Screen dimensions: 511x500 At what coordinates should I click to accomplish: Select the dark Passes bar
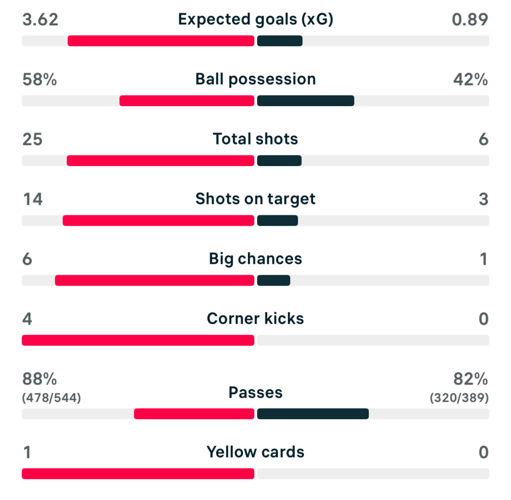pyautogui.click(x=313, y=414)
